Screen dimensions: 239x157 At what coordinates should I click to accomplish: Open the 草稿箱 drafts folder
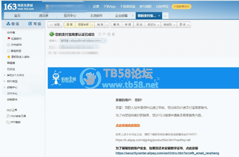pos(11,63)
